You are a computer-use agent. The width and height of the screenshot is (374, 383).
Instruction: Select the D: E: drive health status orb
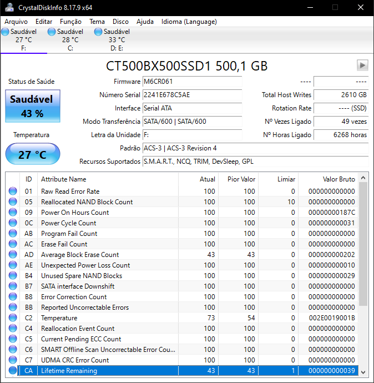(x=98, y=32)
